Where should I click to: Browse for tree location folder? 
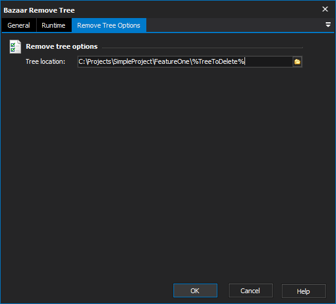point(297,61)
